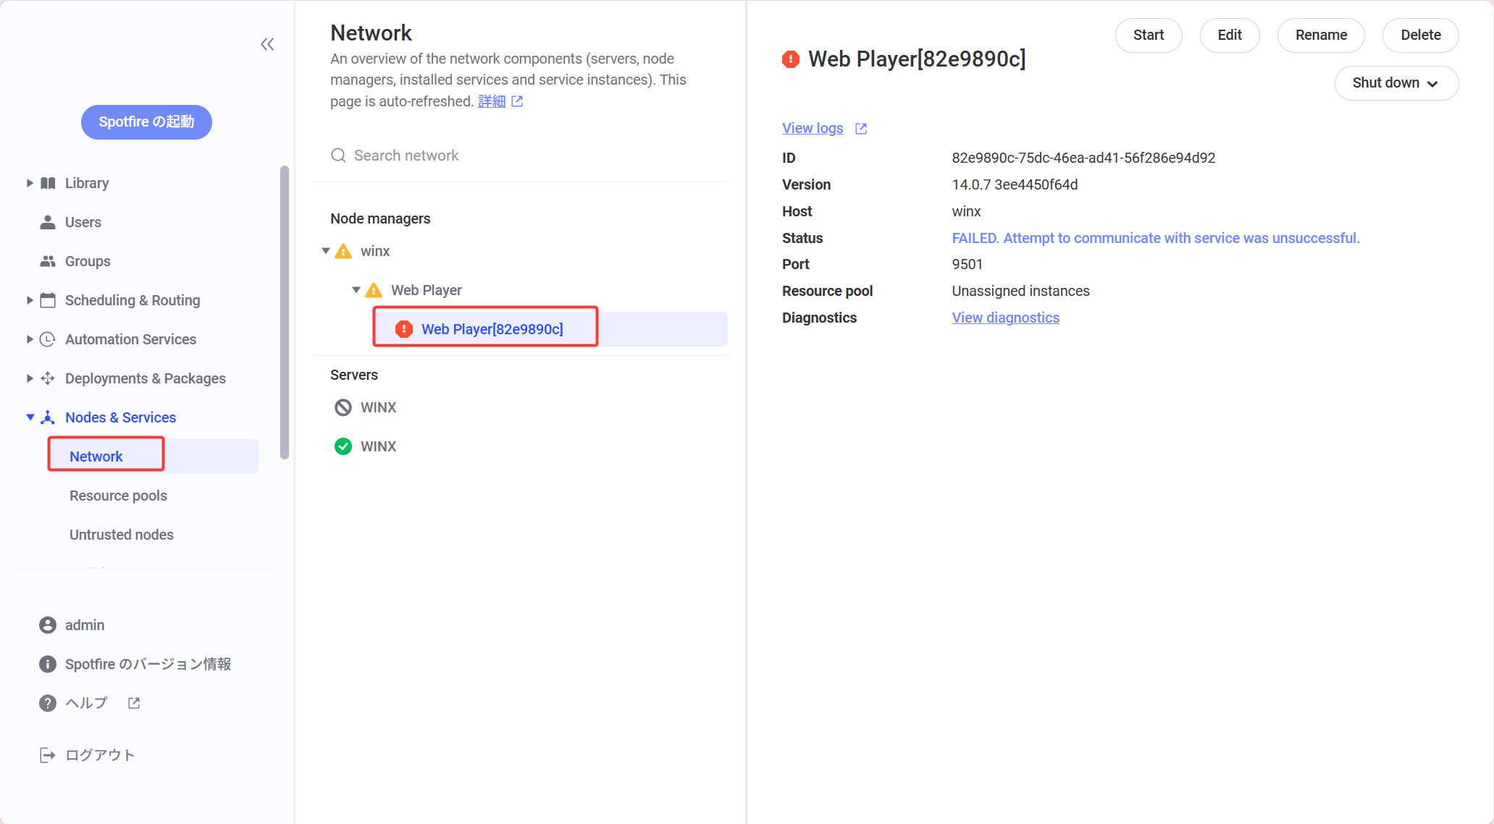Click the Edit button
This screenshot has height=824, width=1494.
[1230, 35]
